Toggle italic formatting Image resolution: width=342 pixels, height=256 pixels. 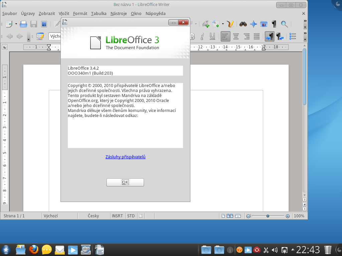(202, 36)
